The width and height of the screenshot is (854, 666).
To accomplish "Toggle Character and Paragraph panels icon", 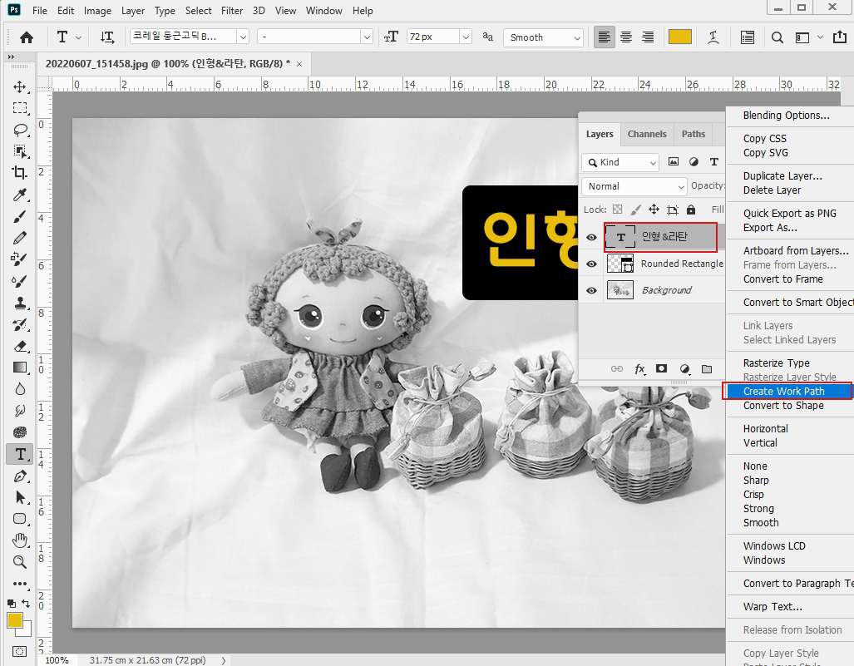I will 748,37.
